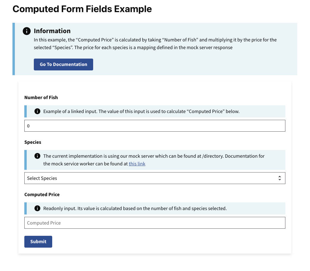Click the Species section label
The width and height of the screenshot is (310, 271).
tap(33, 142)
